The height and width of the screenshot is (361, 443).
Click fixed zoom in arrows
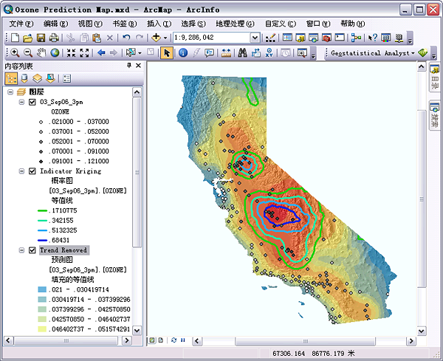(x=71, y=53)
